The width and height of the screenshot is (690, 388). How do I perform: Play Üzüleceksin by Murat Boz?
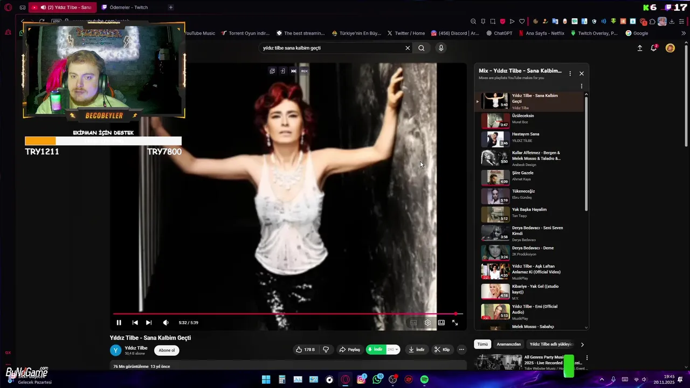click(529, 120)
